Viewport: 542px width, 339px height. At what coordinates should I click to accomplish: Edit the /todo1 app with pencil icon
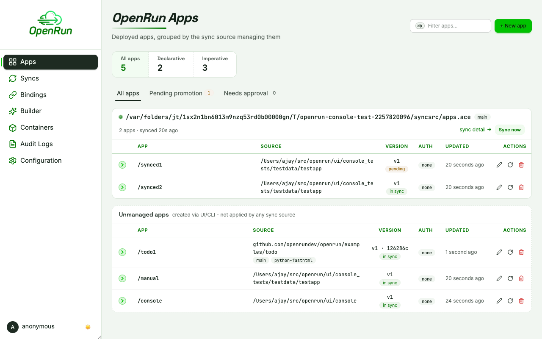499,252
